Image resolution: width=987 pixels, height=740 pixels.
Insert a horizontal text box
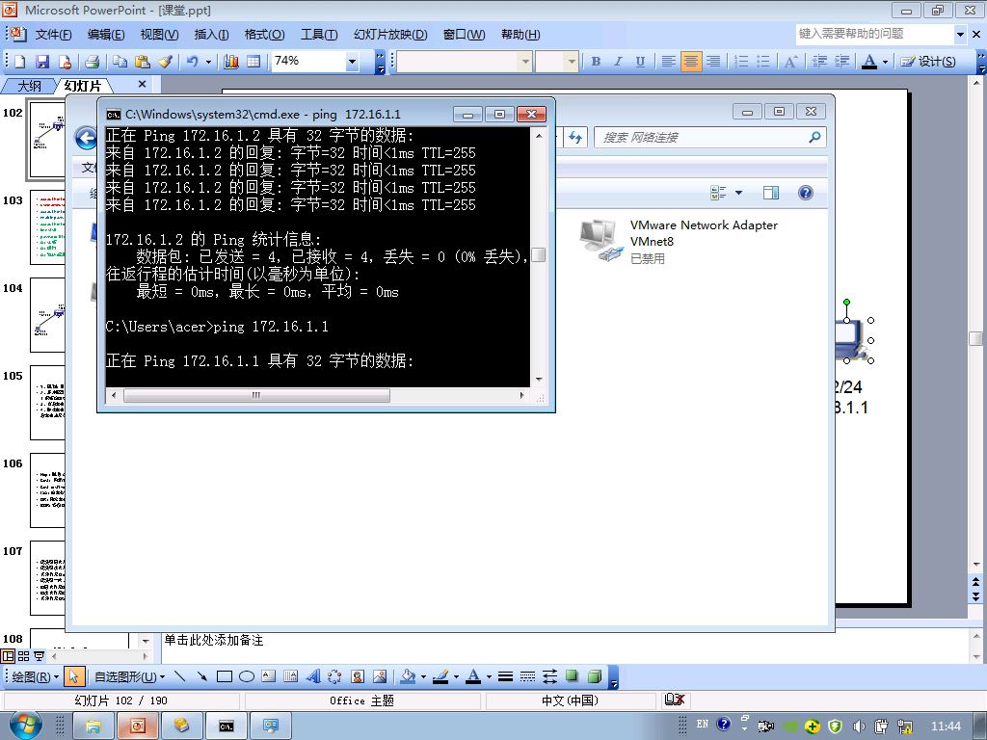[269, 676]
